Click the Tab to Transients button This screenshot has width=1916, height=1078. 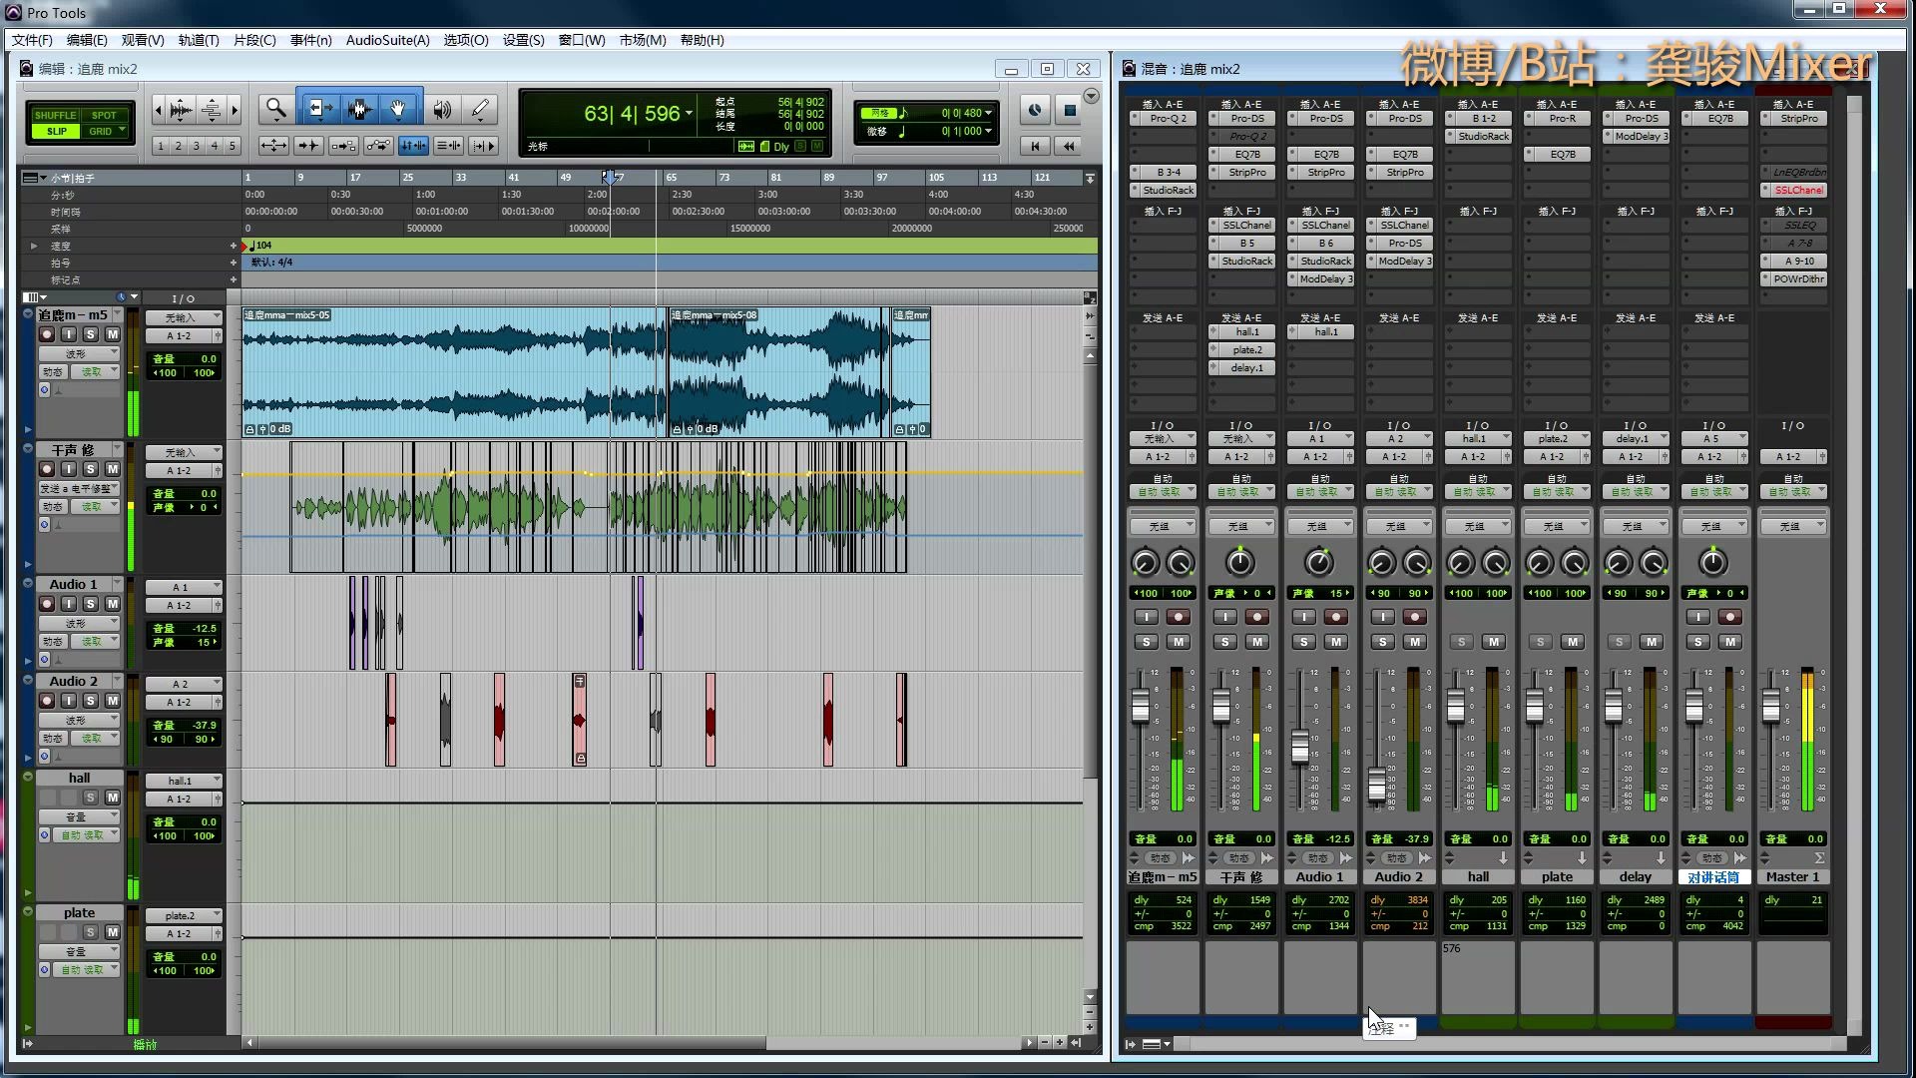point(308,146)
